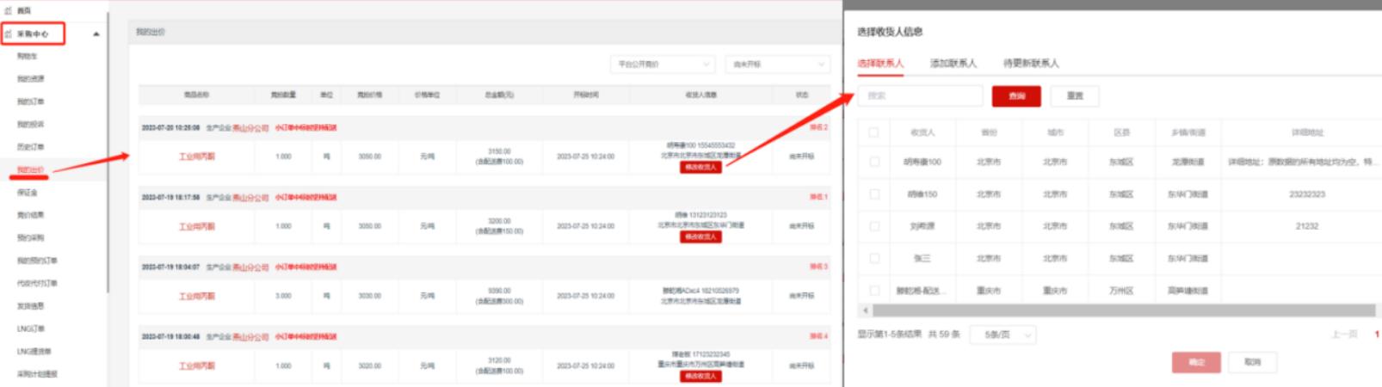Open 保证金 in the sidebar menu
Viewport: 1382px width, 387px height.
click(x=28, y=193)
